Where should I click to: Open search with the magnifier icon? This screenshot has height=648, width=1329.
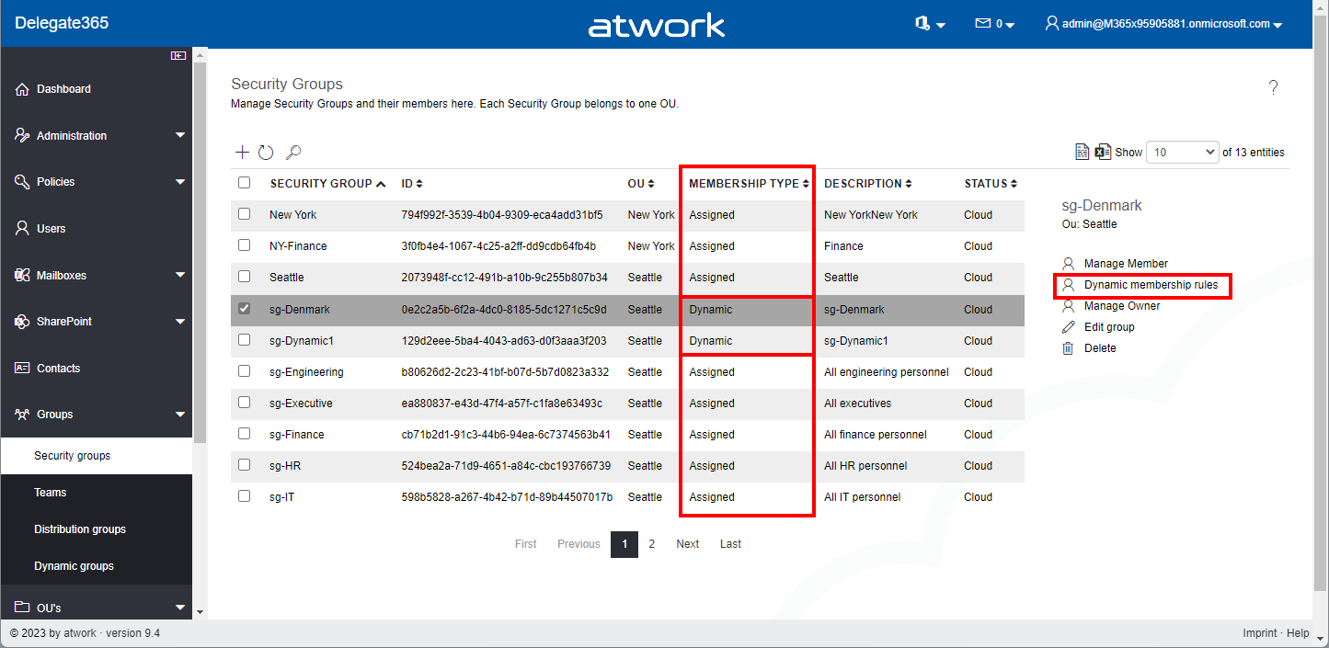coord(293,153)
